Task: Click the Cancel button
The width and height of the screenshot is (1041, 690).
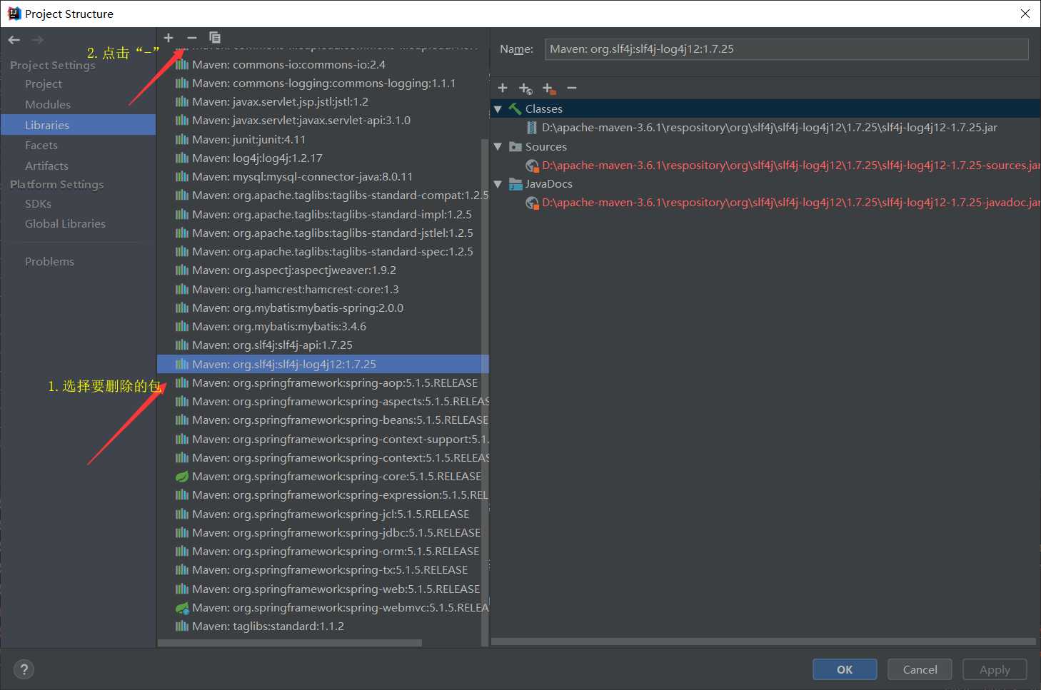Action: [x=920, y=669]
